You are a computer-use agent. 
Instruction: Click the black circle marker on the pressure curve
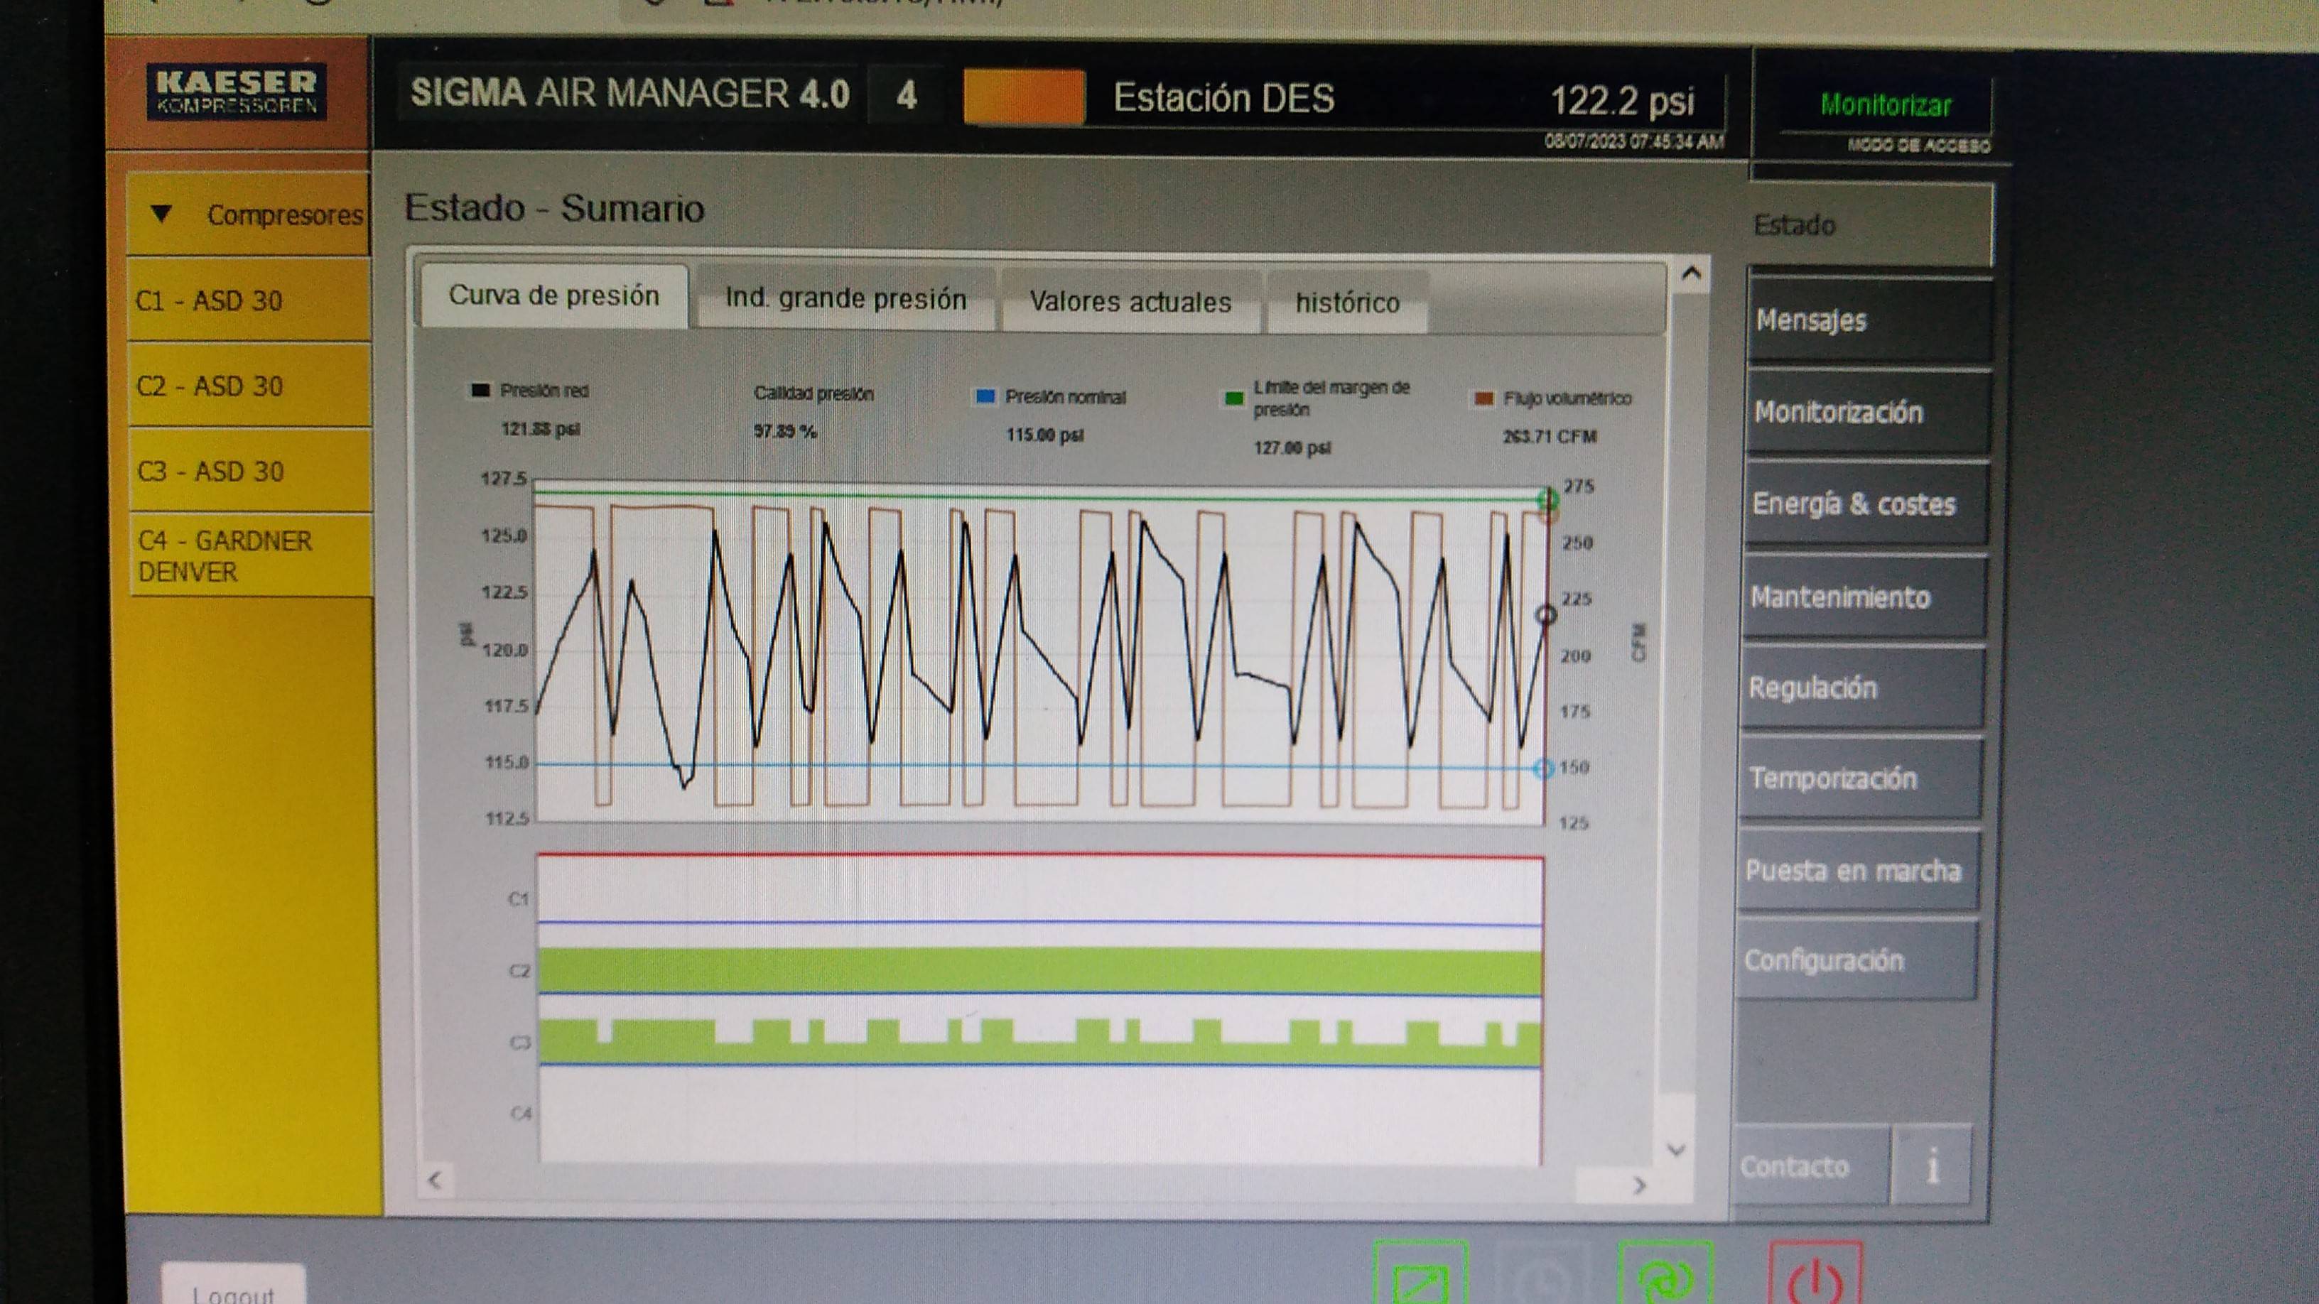(x=1546, y=616)
